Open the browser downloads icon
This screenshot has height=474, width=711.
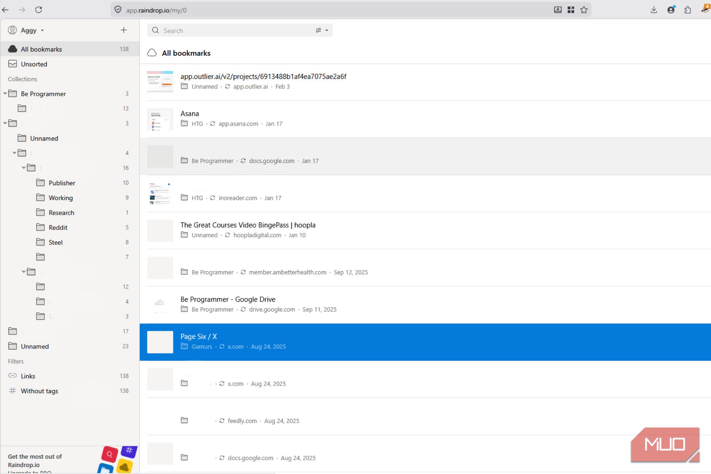(x=654, y=10)
